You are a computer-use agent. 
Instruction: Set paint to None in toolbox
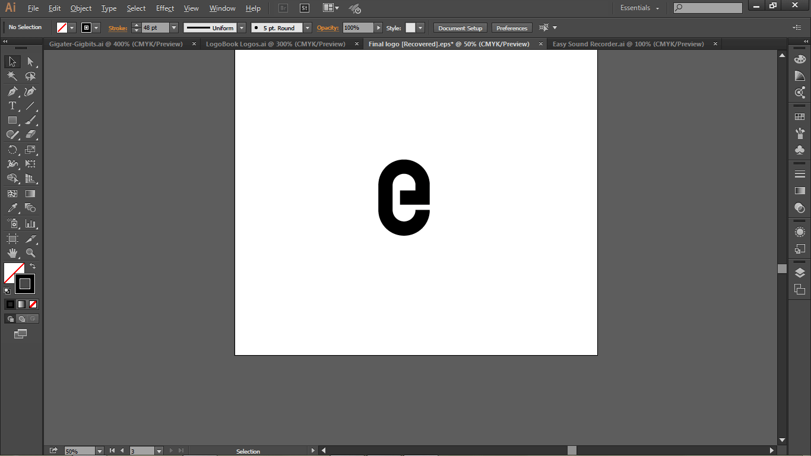33,304
